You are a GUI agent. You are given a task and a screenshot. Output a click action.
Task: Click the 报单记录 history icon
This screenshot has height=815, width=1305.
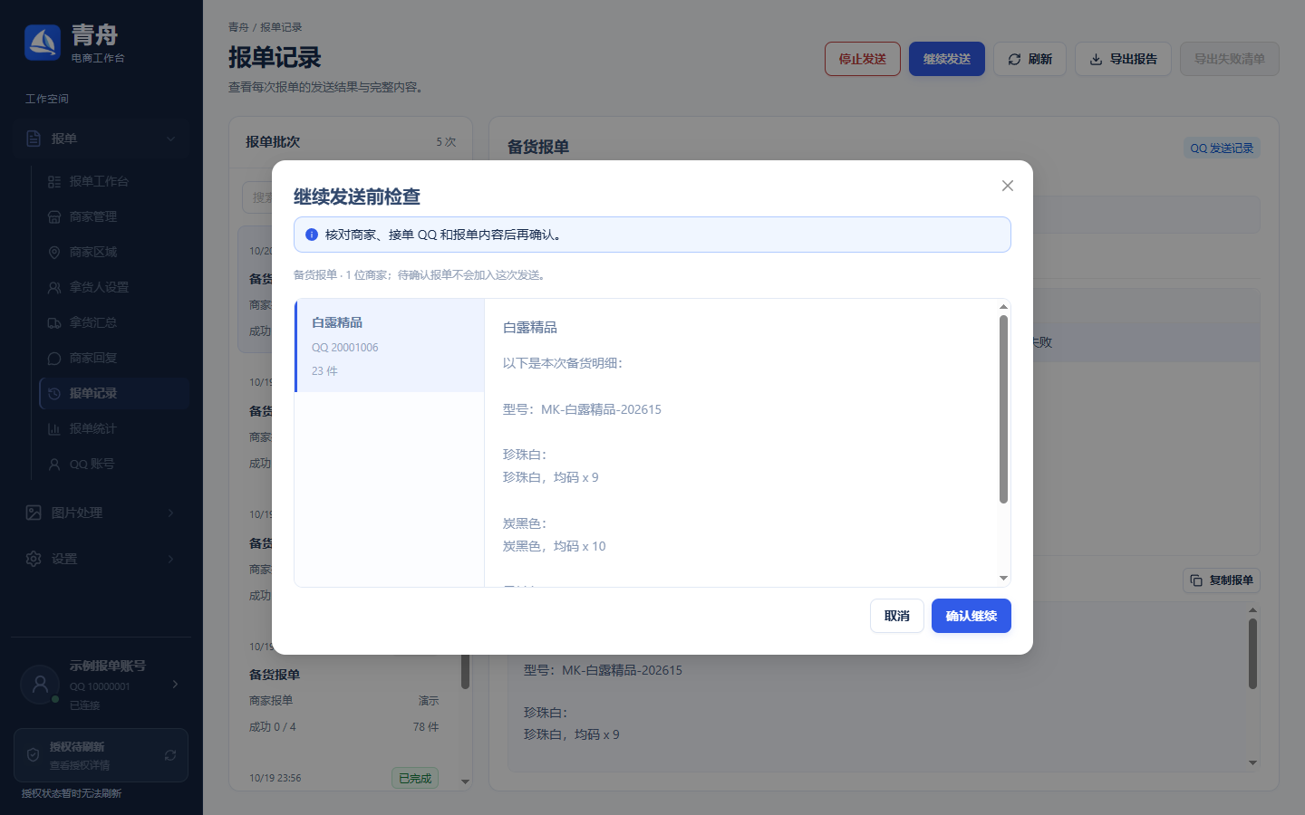click(54, 393)
